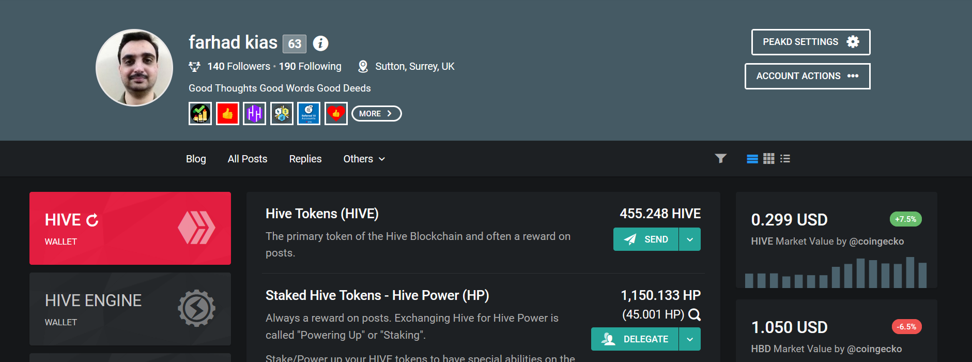Switch to the grid view layout
The image size is (972, 362).
pyautogui.click(x=769, y=159)
